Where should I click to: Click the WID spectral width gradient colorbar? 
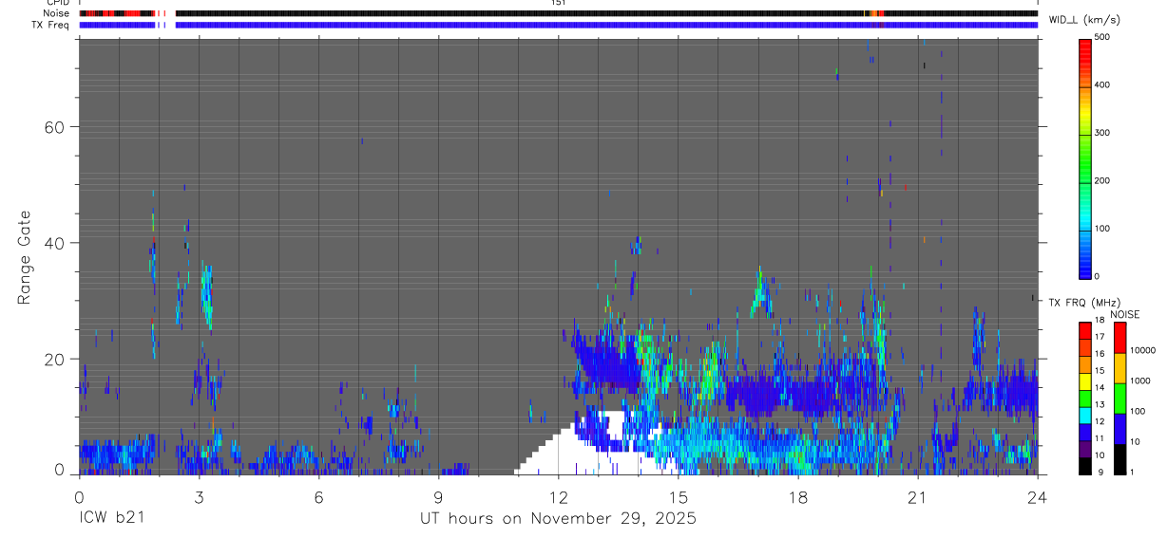coord(1084,157)
